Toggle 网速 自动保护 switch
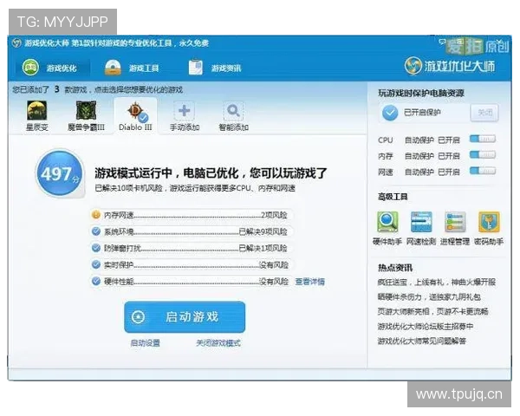Viewport: 520px width, 416px height. coord(483,171)
